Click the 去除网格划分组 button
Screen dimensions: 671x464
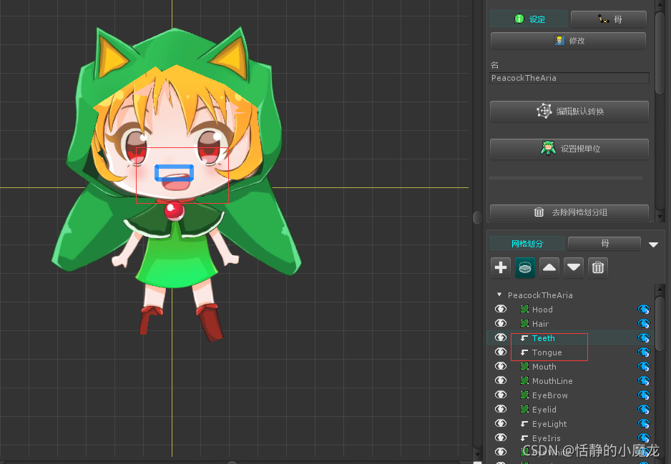click(569, 212)
